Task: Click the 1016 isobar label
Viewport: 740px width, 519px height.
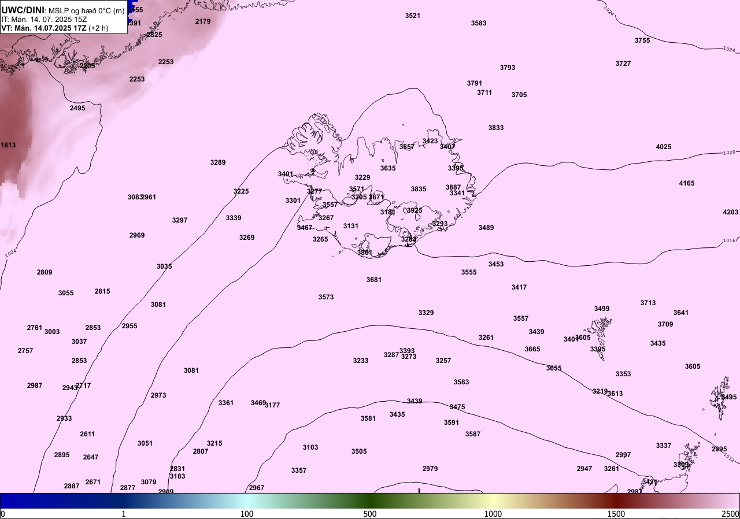Action: click(x=729, y=240)
